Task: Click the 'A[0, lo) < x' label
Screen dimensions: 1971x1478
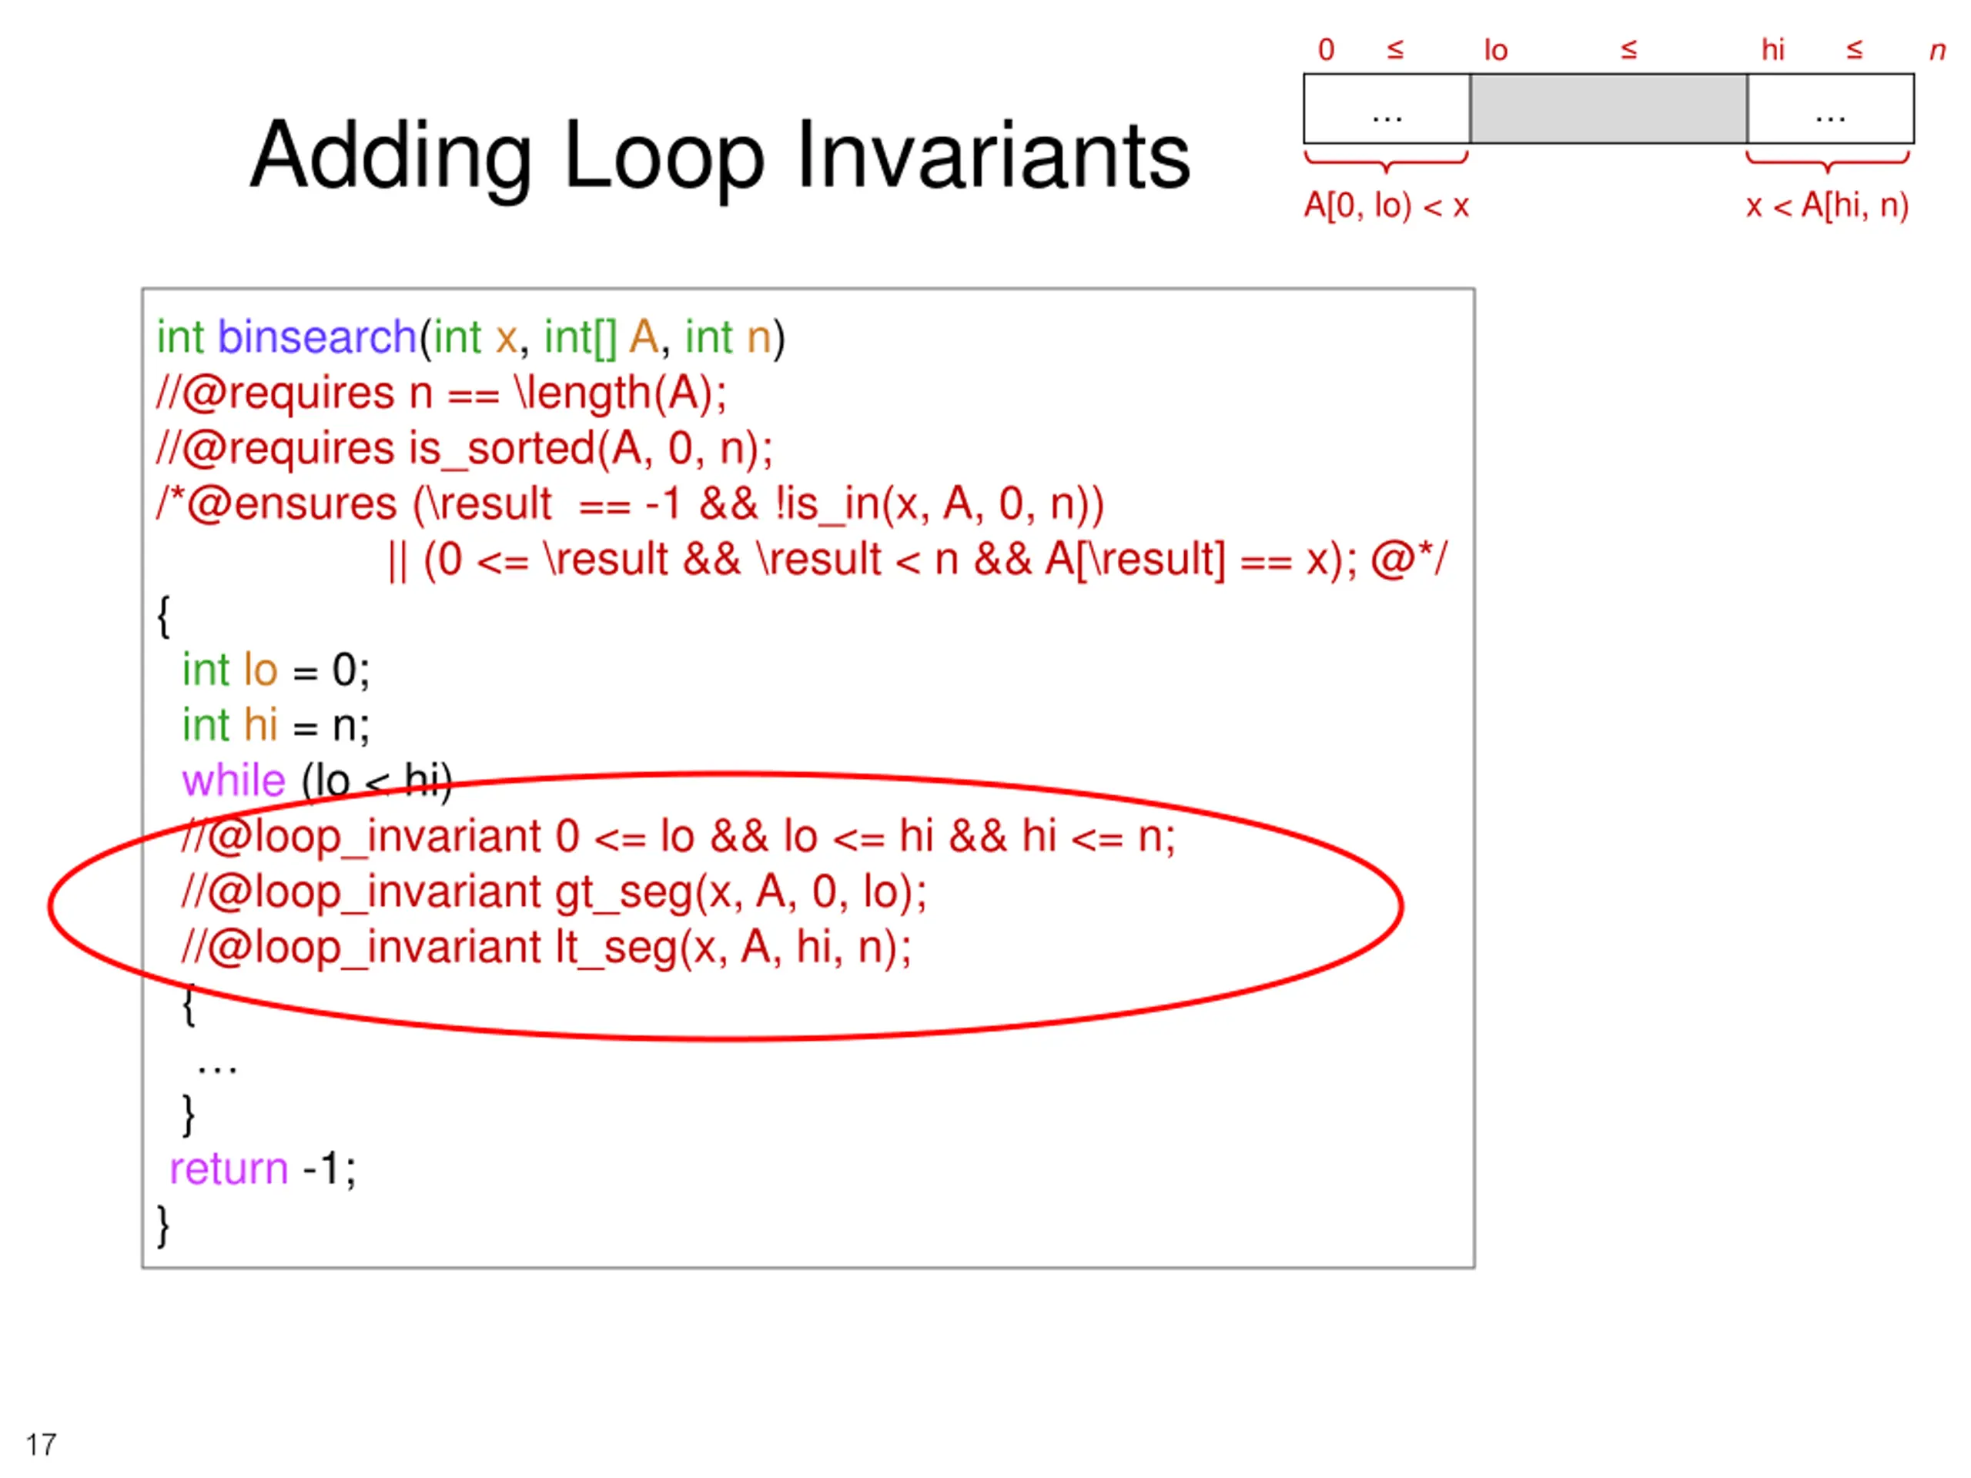Action: pyautogui.click(x=1386, y=206)
